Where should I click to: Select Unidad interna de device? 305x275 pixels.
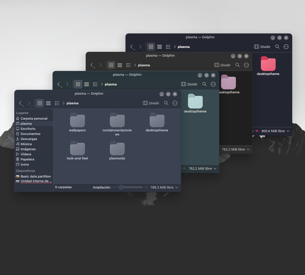point(34,181)
